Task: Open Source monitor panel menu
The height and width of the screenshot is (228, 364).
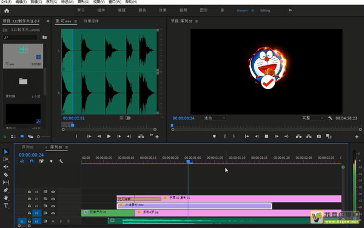Action: point(76,21)
